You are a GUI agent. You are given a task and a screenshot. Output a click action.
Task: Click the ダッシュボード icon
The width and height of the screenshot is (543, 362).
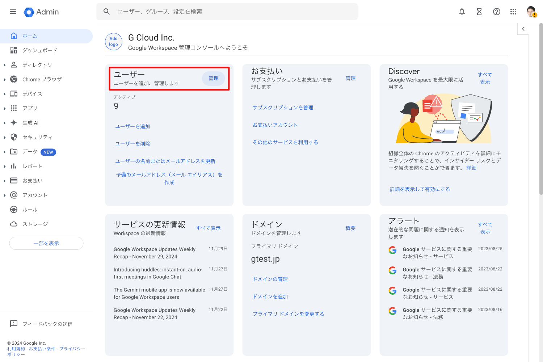(x=14, y=50)
